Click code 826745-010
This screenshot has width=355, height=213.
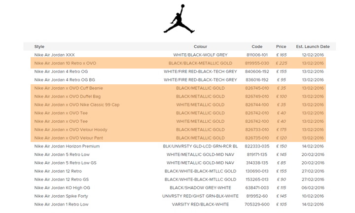point(257,88)
